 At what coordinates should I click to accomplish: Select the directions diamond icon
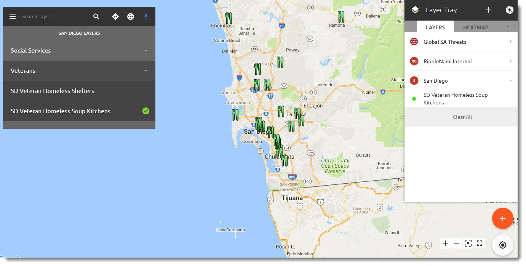click(115, 16)
